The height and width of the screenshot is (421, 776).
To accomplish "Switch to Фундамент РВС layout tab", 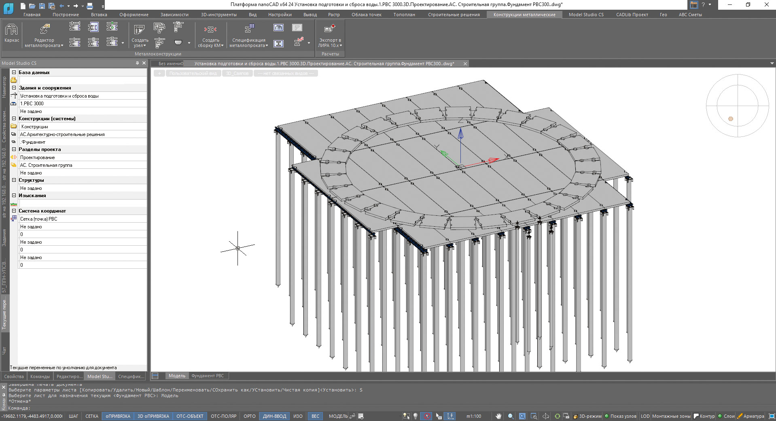I will (x=208, y=376).
